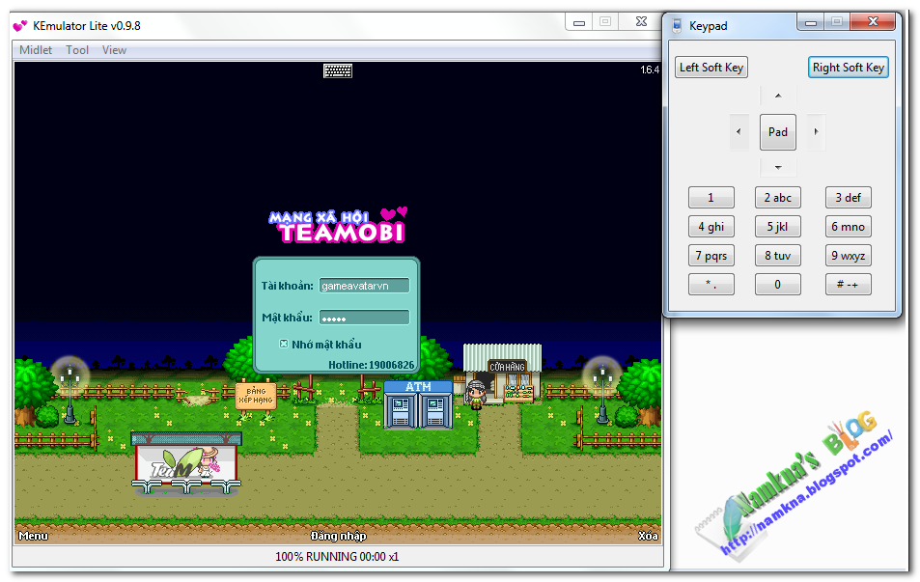Minimize the KEmulator Lite window
Screen dimensions: 920x582
(x=579, y=22)
